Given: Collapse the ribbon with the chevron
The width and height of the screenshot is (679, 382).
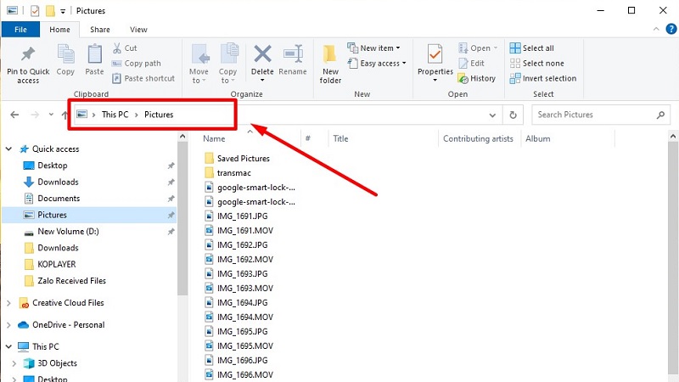Looking at the screenshot, I should pos(656,29).
